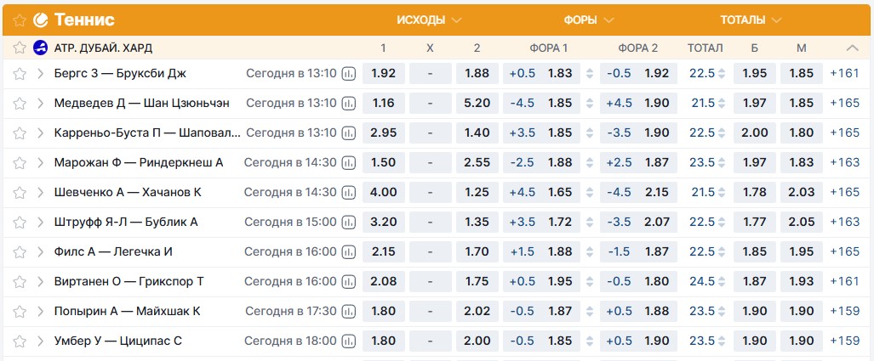This screenshot has width=874, height=361.
Task: Favorite the АТР. Дубай. Хард tournament star
Action: [x=20, y=48]
